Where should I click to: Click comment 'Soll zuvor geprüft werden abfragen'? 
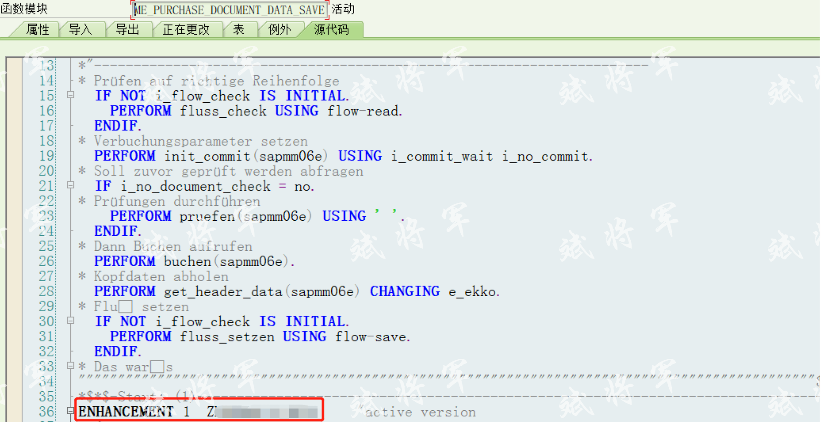[228, 171]
